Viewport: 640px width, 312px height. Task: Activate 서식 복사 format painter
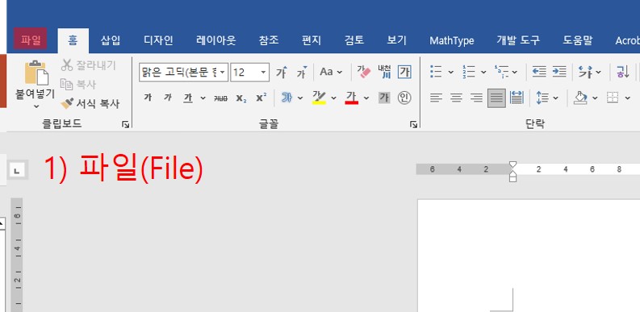(90, 103)
